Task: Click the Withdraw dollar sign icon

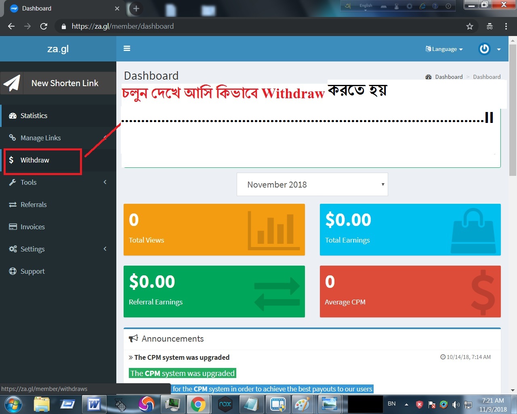Action: 11,160
